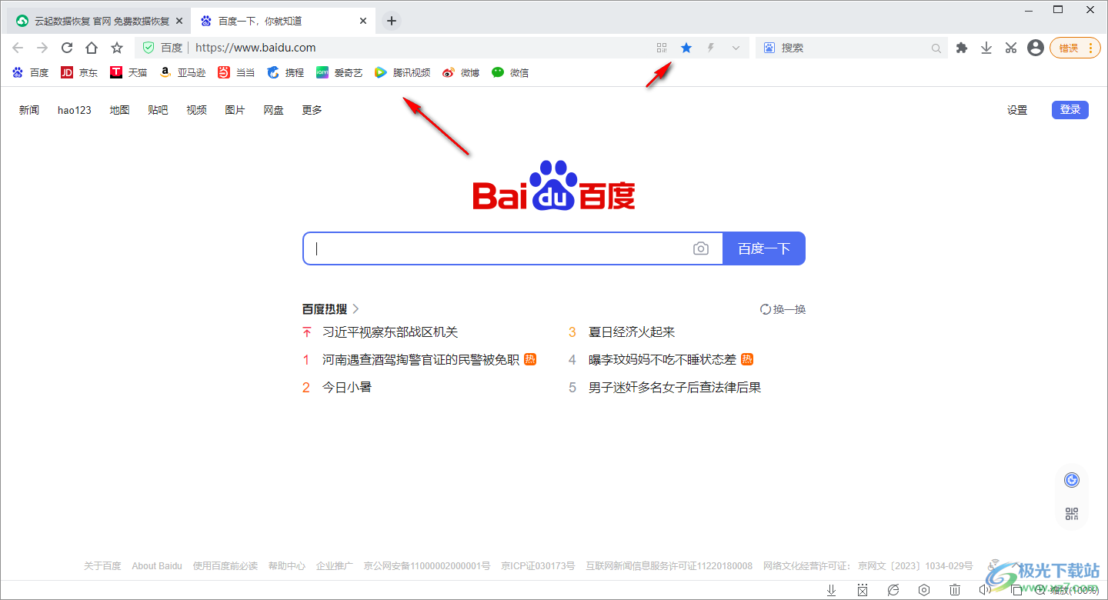Click 缩放(100%) zoom control in status bar
This screenshot has width=1108, height=600.
[1070, 588]
